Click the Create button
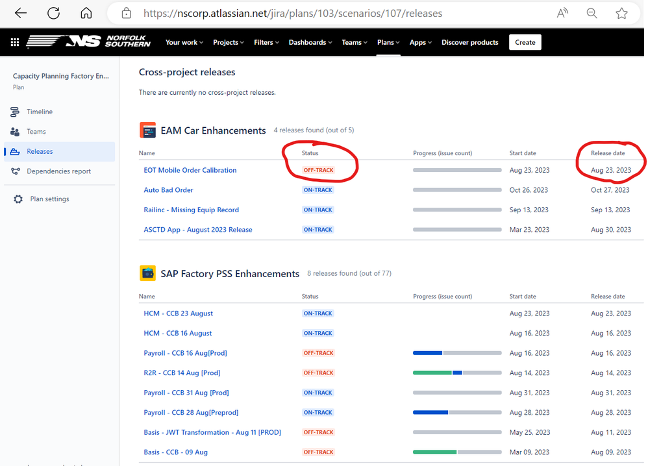The image size is (648, 466). click(x=525, y=42)
